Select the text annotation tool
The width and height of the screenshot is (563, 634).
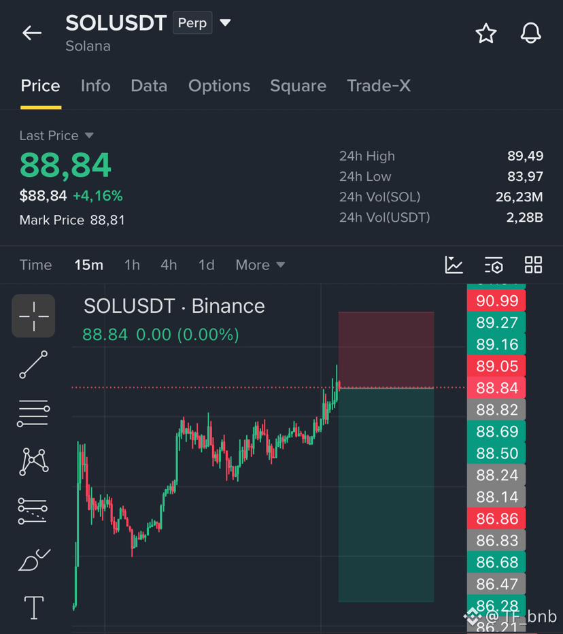pos(34,607)
